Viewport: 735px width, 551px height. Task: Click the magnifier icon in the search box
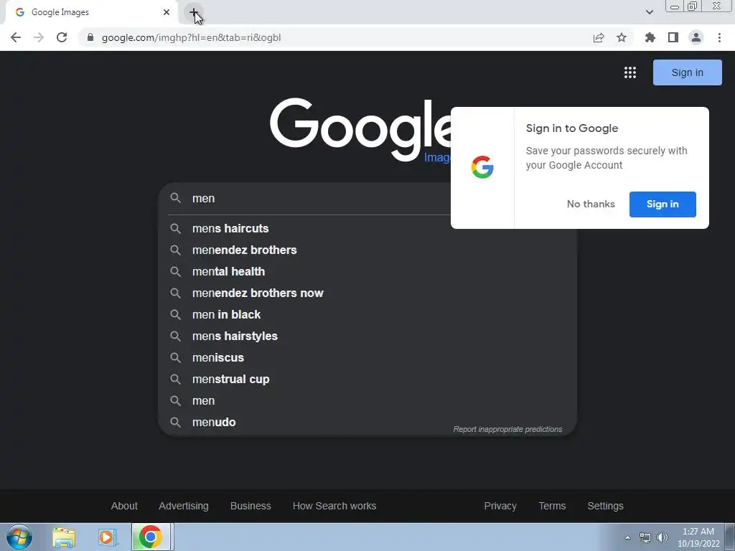(175, 198)
